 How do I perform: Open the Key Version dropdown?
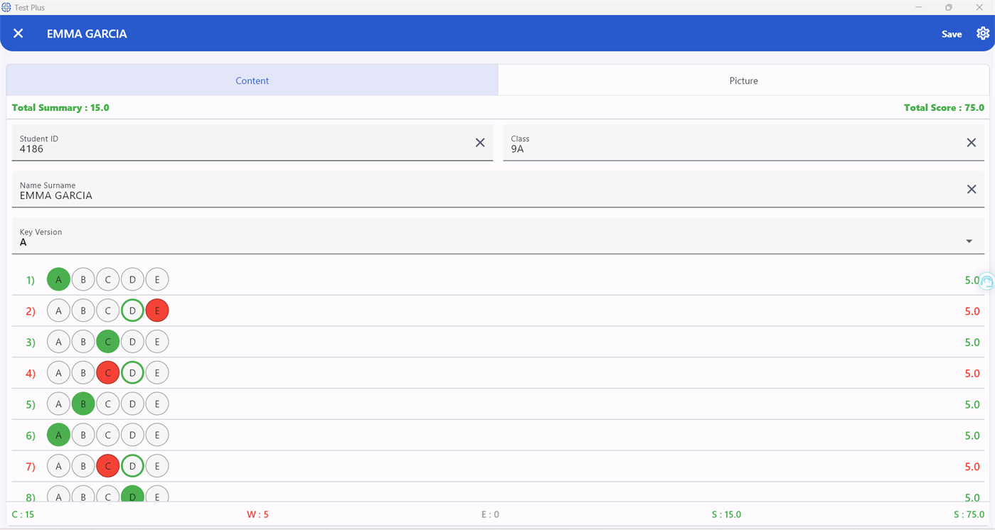pyautogui.click(x=969, y=240)
